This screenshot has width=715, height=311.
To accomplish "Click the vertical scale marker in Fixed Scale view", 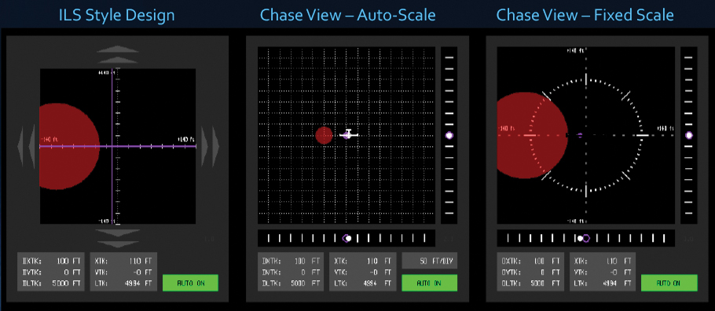I will (x=688, y=135).
